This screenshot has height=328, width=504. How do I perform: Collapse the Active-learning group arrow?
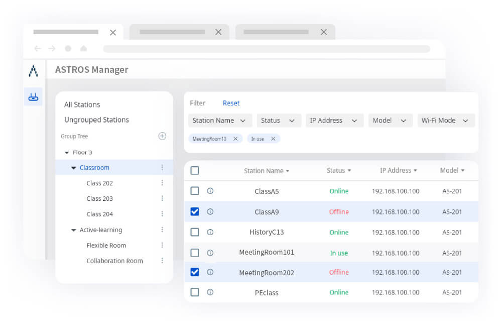pyautogui.click(x=74, y=230)
